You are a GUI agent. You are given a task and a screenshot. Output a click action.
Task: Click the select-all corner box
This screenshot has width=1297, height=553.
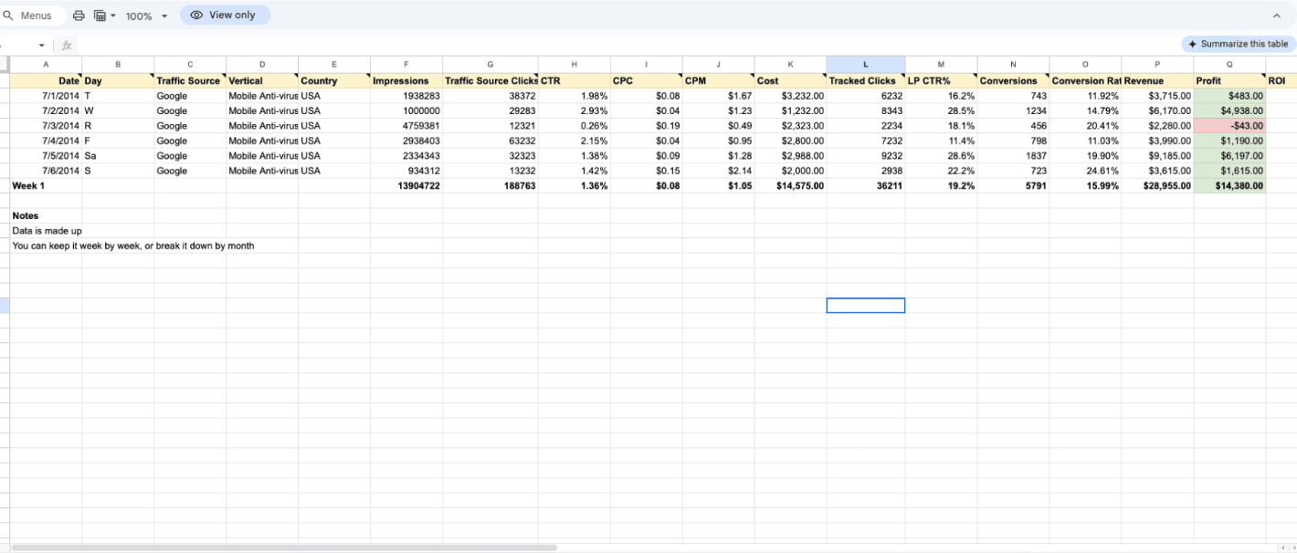5,65
